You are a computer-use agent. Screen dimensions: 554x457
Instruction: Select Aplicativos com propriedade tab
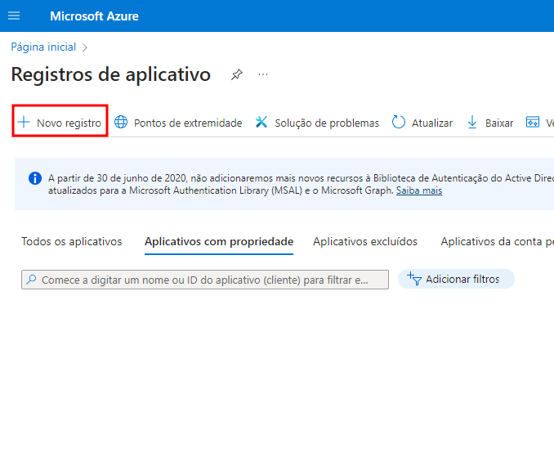tap(219, 241)
